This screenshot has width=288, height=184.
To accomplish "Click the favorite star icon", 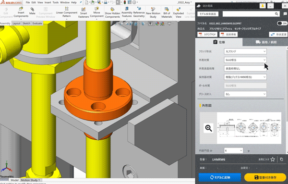I will 273,159.
